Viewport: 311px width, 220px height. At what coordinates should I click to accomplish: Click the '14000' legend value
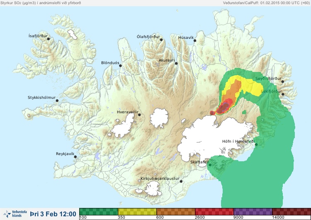click(x=278, y=218)
